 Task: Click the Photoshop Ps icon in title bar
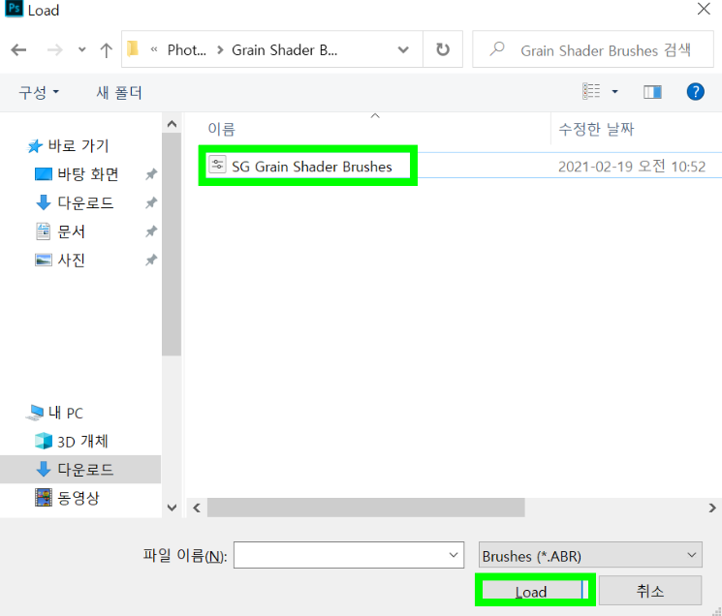(x=14, y=9)
